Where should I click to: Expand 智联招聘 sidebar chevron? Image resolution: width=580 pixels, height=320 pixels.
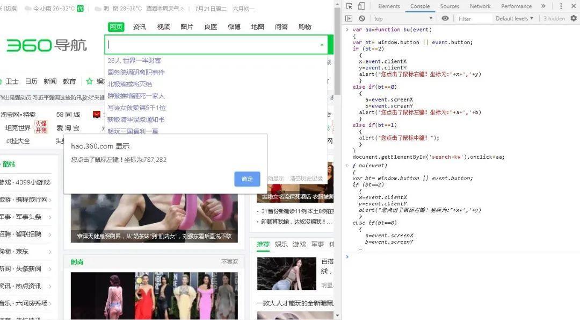50,234
